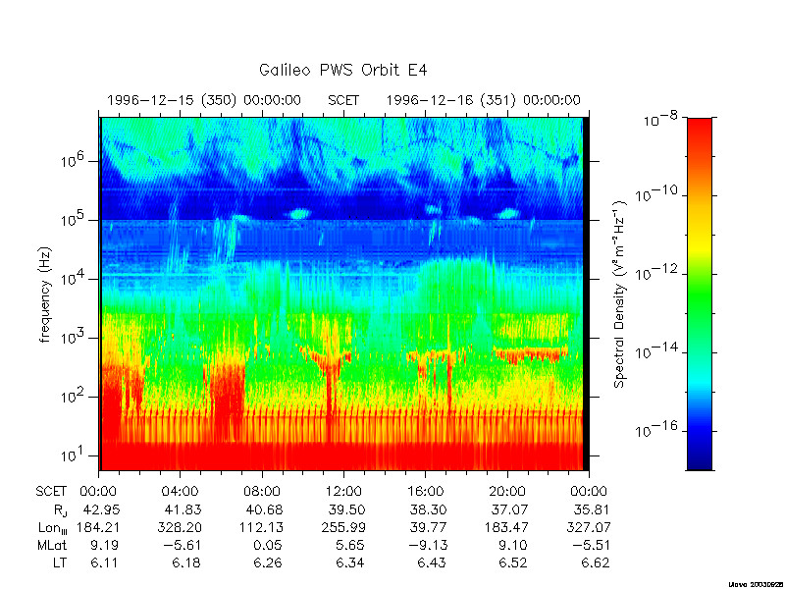The width and height of the screenshot is (785, 589).
Task: Select MLat value 9.10
Action: [x=513, y=545]
